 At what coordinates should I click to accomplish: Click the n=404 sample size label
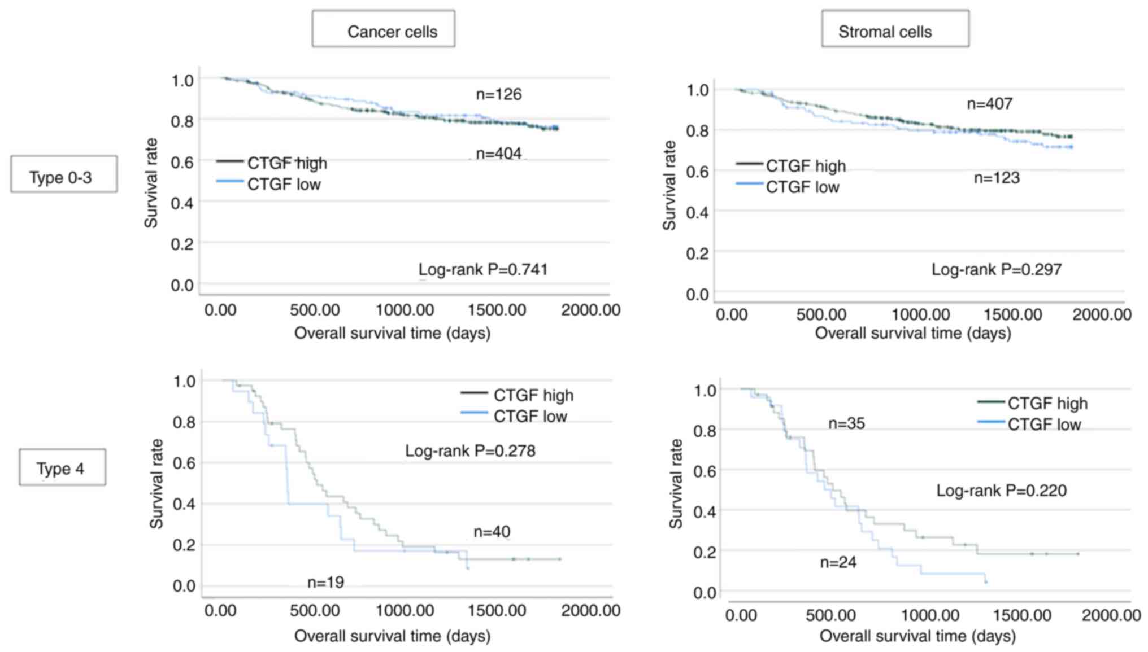[x=498, y=154]
